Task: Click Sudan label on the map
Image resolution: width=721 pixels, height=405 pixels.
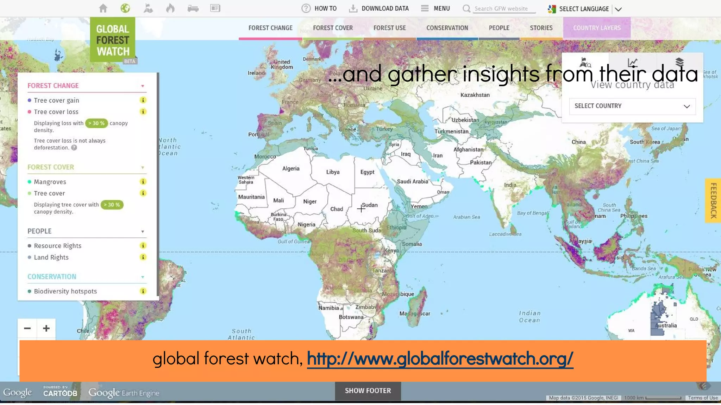Action: coord(370,205)
